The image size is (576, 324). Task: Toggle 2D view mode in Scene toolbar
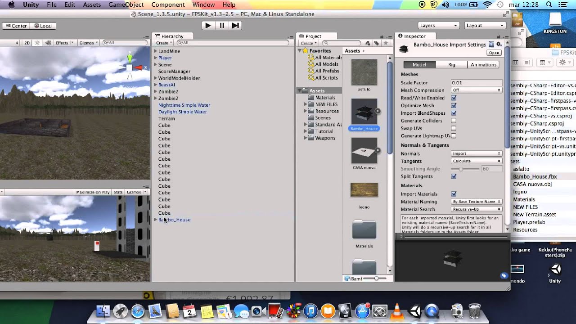pos(27,43)
